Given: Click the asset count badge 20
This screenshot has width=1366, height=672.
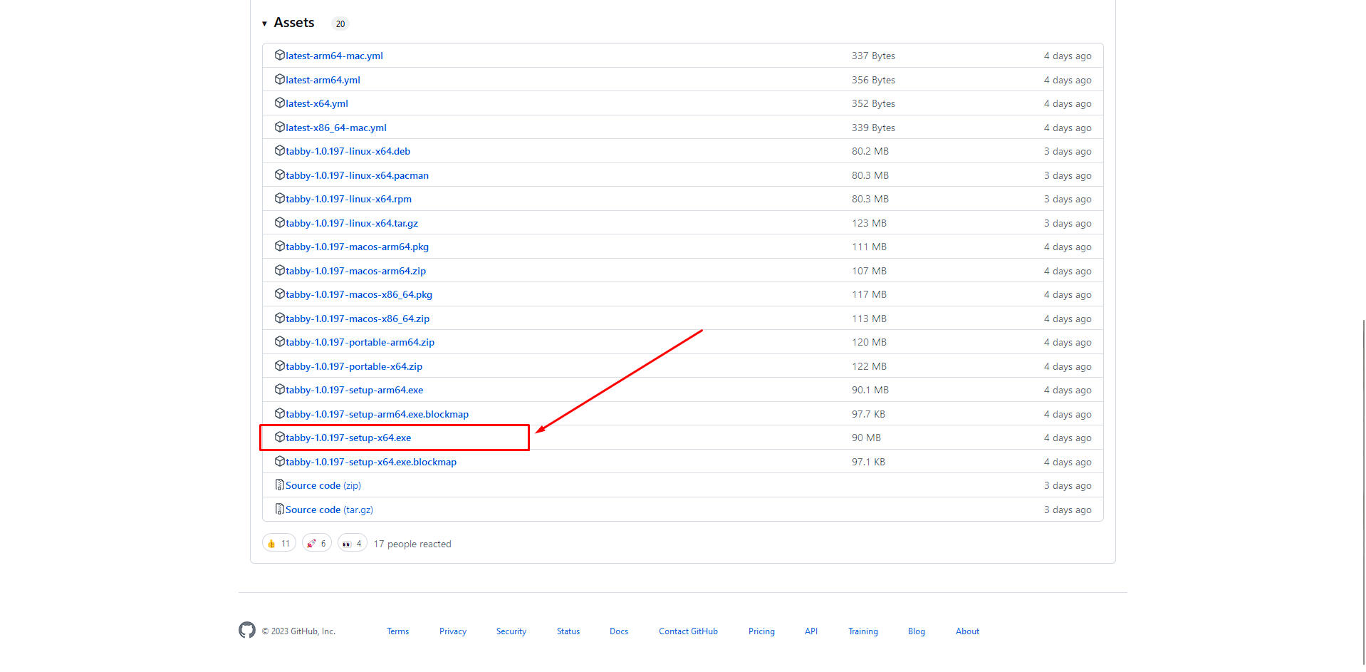Looking at the screenshot, I should coord(340,24).
